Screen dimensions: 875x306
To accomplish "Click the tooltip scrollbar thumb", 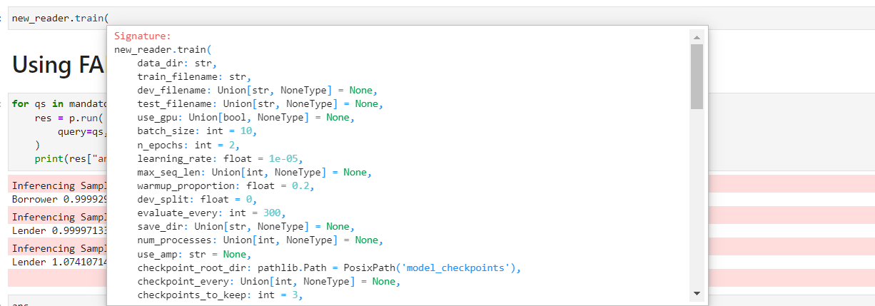I will tap(697, 76).
